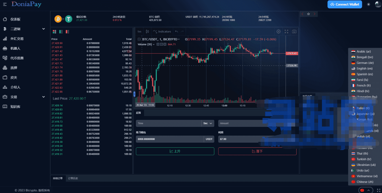382x193 pixels.
Task: Select the 起落 trade tab
Action: point(138,113)
